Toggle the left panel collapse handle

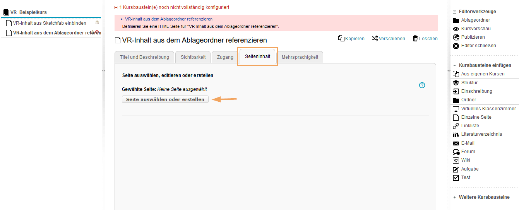click(x=103, y=71)
